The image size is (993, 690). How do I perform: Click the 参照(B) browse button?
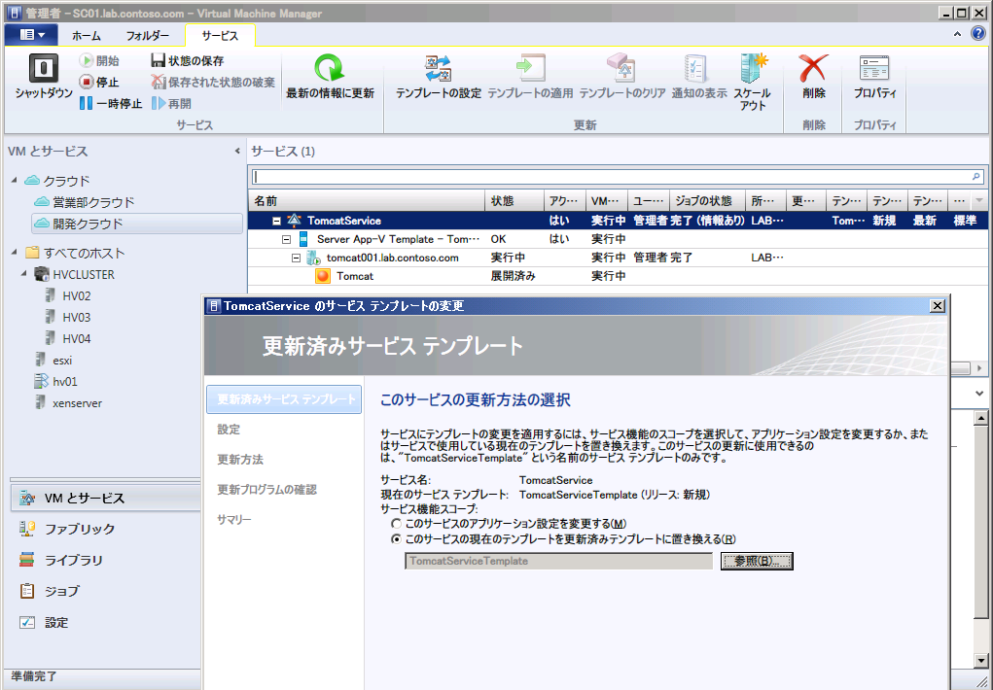point(756,561)
